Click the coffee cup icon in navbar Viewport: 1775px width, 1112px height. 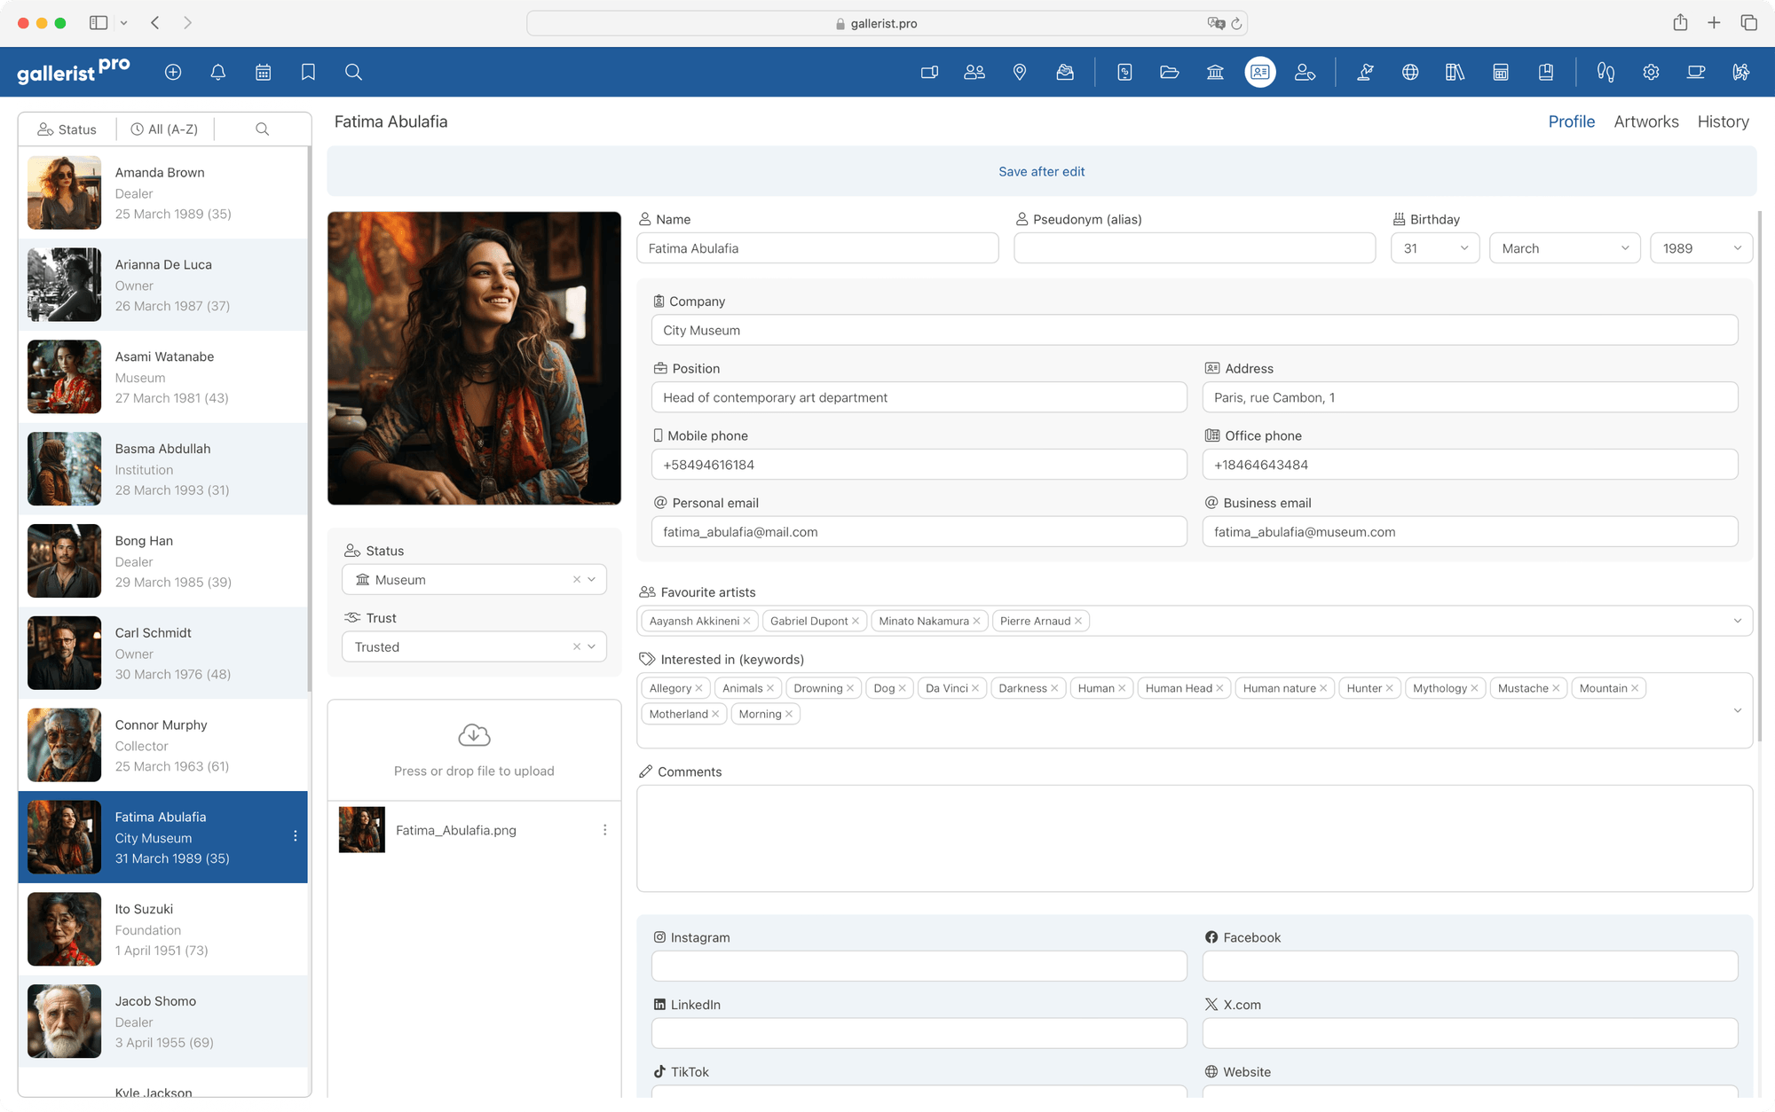(1696, 72)
